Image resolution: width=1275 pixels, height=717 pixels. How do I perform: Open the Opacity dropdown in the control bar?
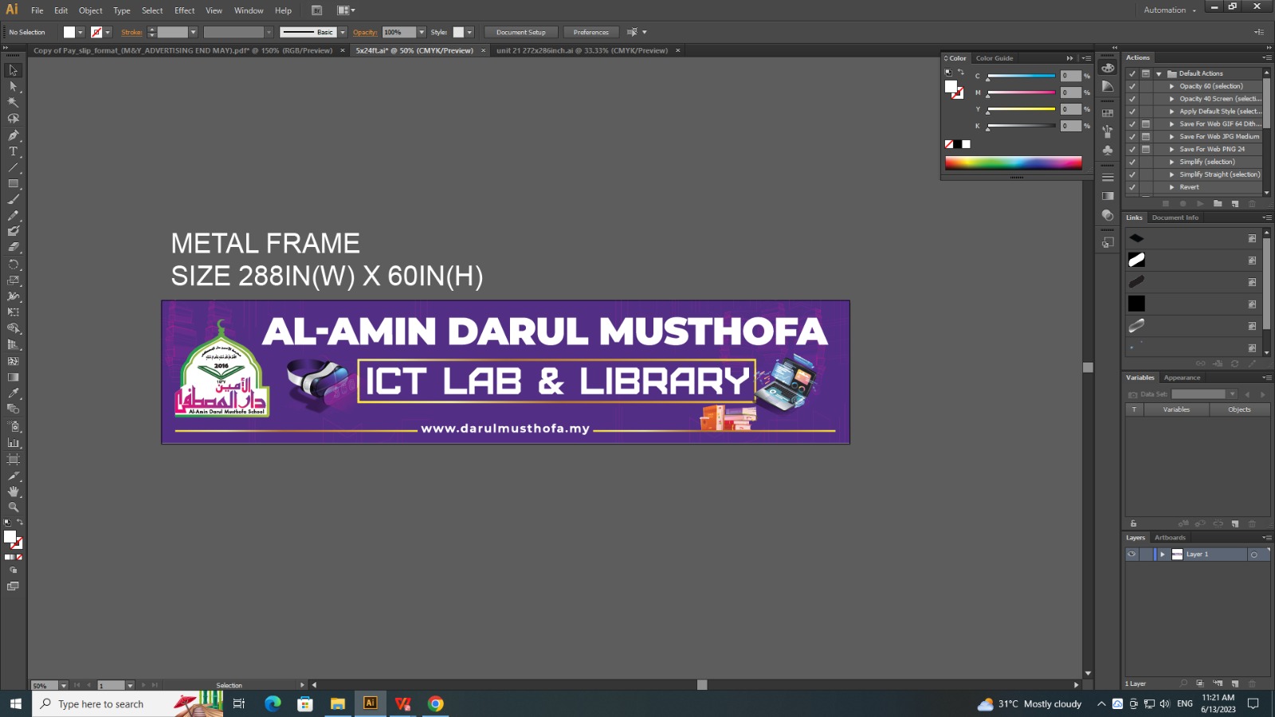pyautogui.click(x=422, y=33)
